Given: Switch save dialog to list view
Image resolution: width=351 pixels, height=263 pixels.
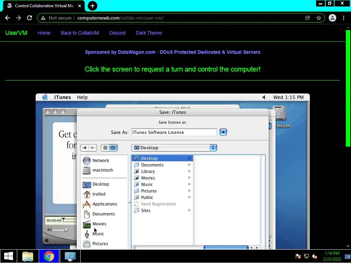Looking at the screenshot, I should pyautogui.click(x=105, y=148).
